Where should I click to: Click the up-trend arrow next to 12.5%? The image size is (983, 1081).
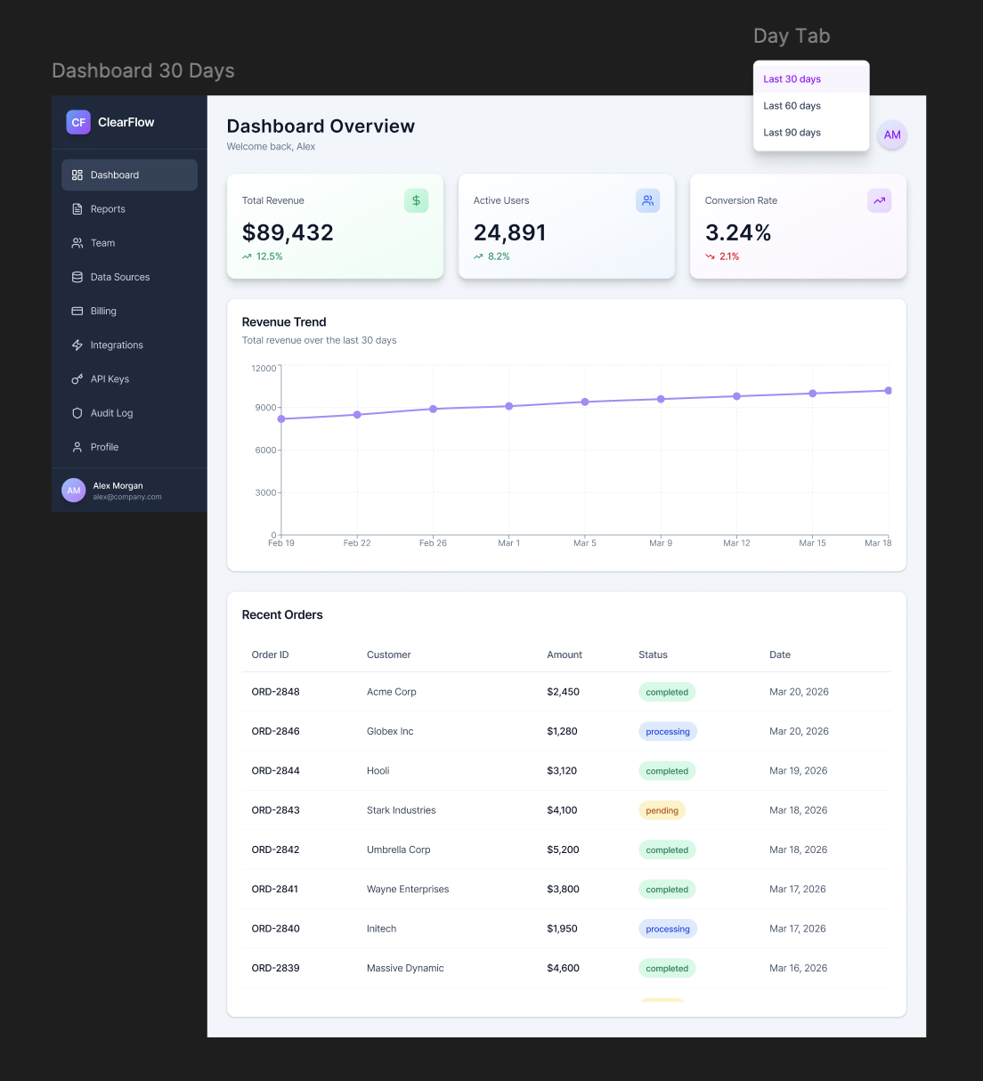pyautogui.click(x=247, y=256)
